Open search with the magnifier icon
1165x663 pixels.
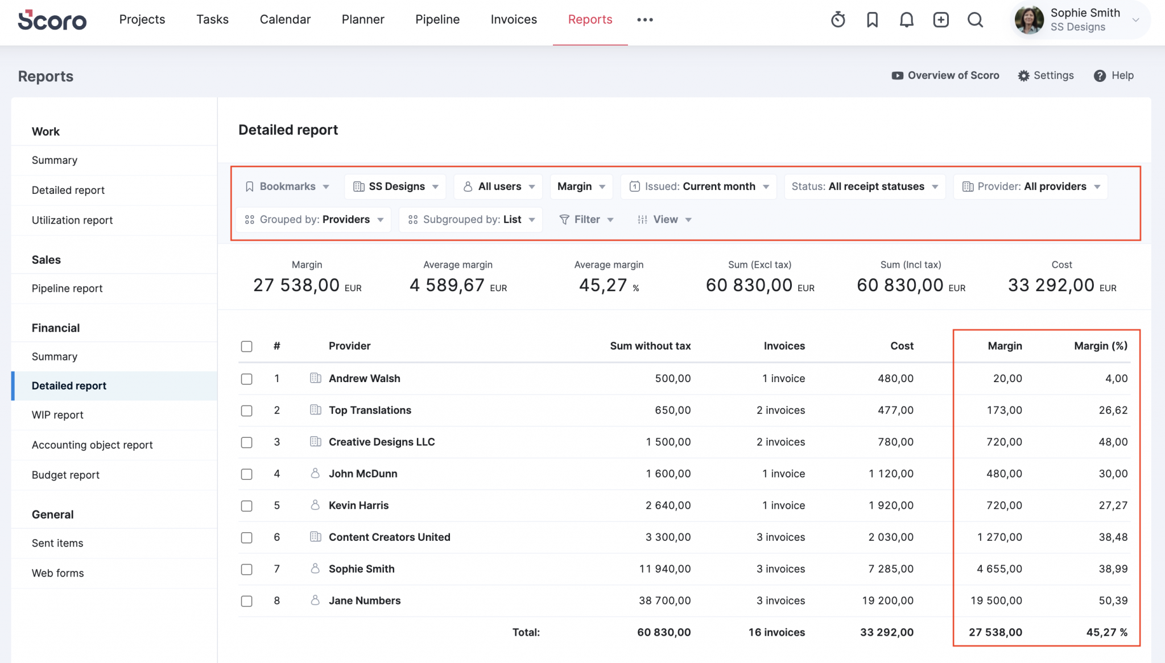tap(975, 19)
